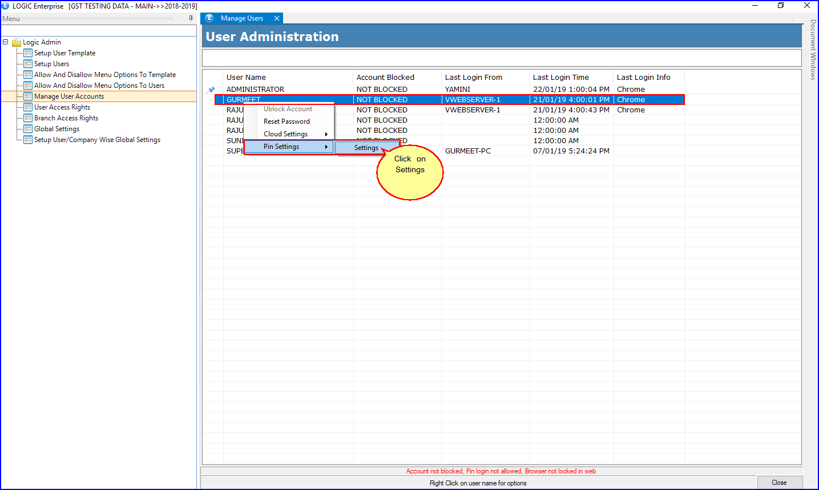Click the User Access Rights icon
The width and height of the screenshot is (819, 490).
(x=28, y=107)
